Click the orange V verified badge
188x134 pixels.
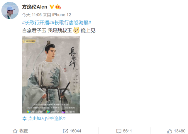[x=52, y=7]
